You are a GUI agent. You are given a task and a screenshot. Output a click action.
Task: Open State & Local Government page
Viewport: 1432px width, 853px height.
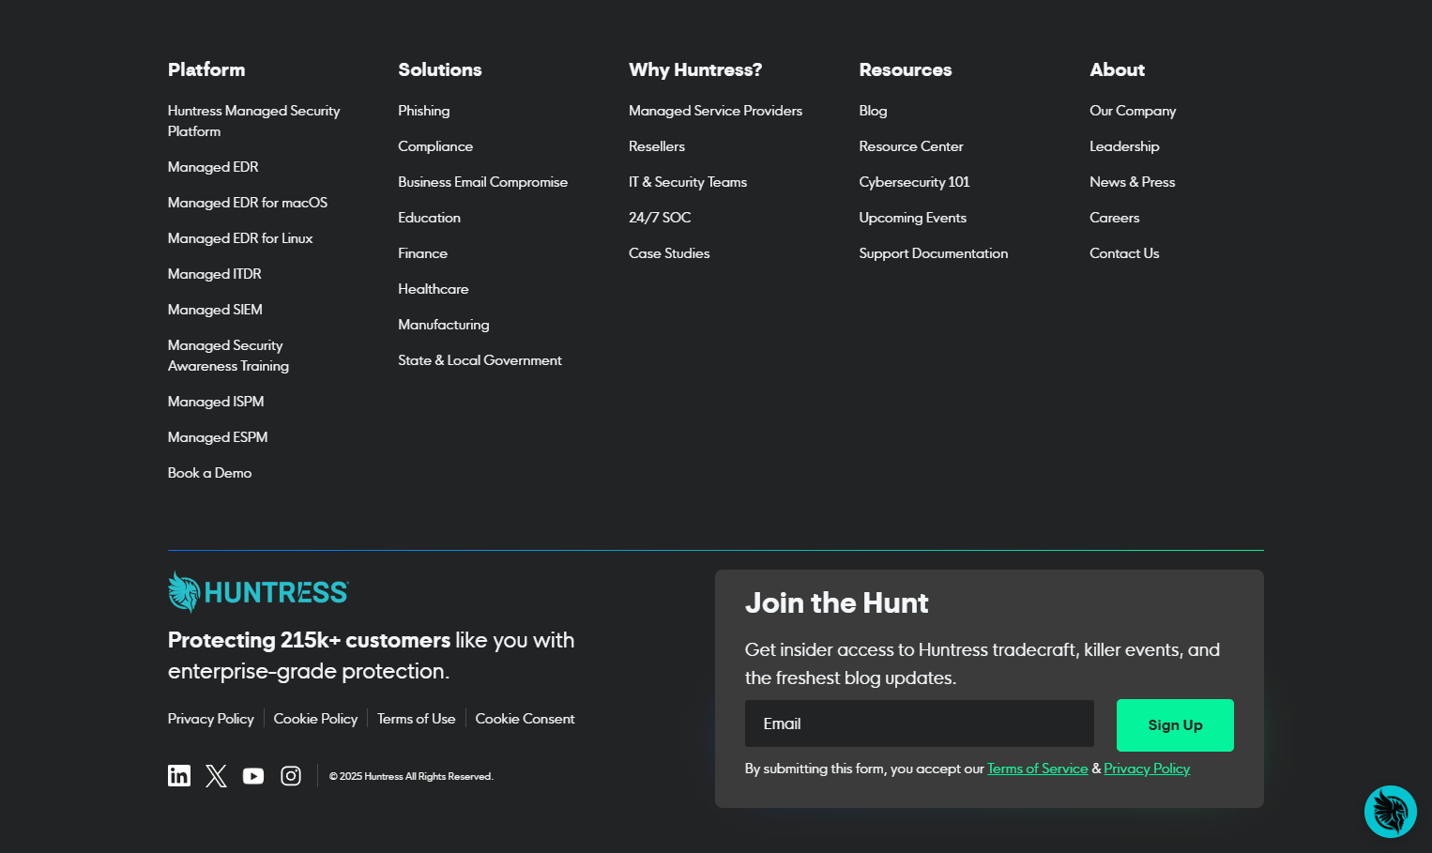[x=480, y=360]
